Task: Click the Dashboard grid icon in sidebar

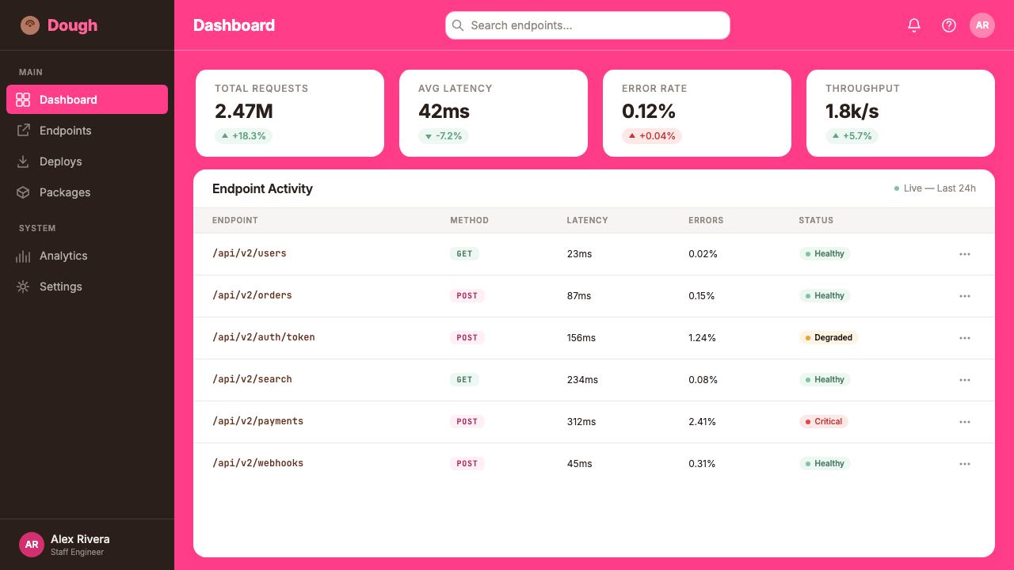Action: (23, 100)
